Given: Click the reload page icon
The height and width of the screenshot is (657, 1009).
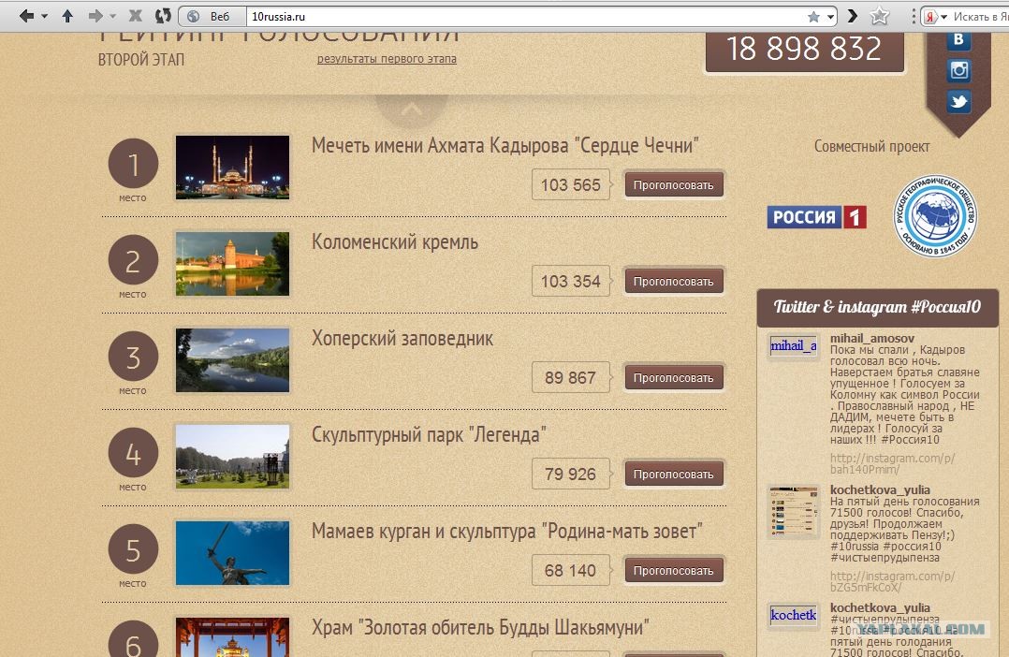Looking at the screenshot, I should tap(163, 16).
